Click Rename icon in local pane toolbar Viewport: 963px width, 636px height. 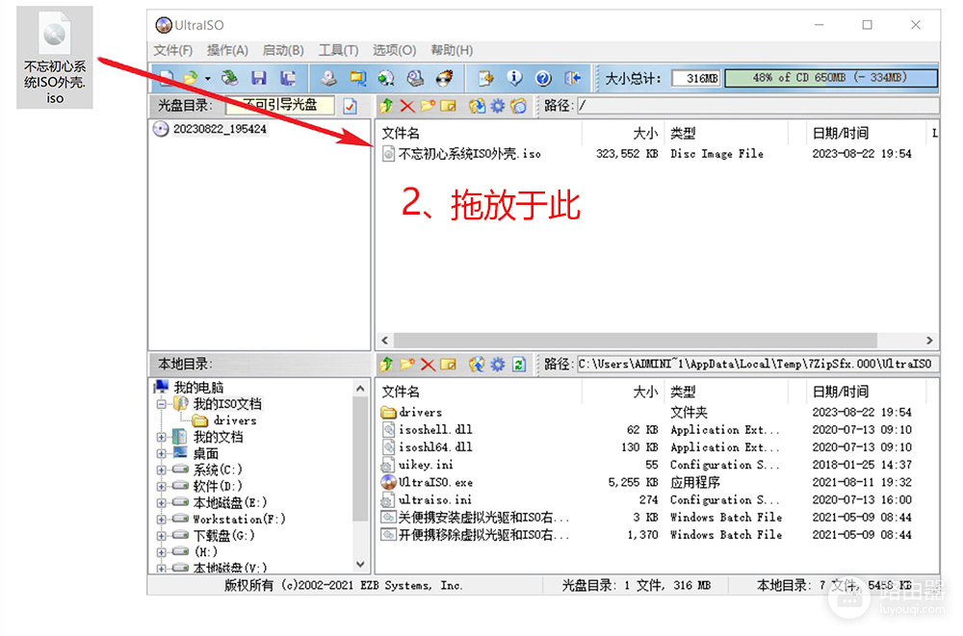449,365
